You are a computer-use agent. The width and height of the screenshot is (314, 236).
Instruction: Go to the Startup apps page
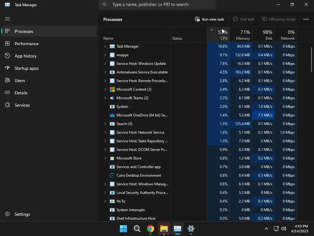coord(49,68)
